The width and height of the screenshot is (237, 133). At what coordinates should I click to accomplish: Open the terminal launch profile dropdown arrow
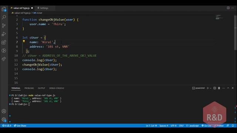point(211,88)
